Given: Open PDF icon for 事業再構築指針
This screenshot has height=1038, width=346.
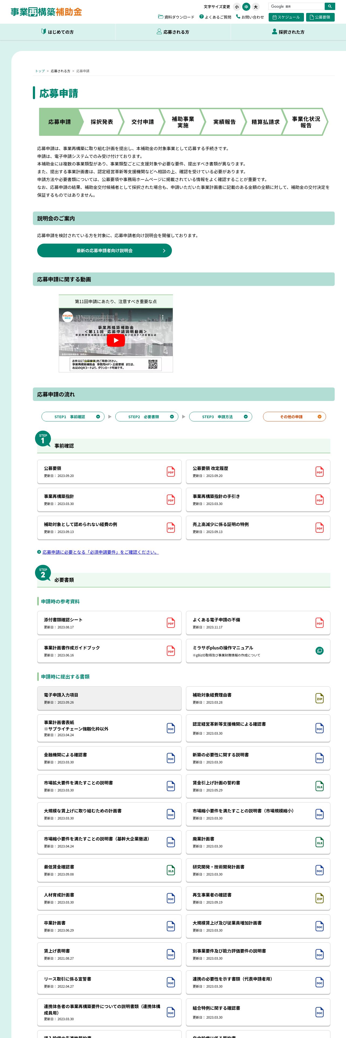Looking at the screenshot, I should [x=171, y=500].
